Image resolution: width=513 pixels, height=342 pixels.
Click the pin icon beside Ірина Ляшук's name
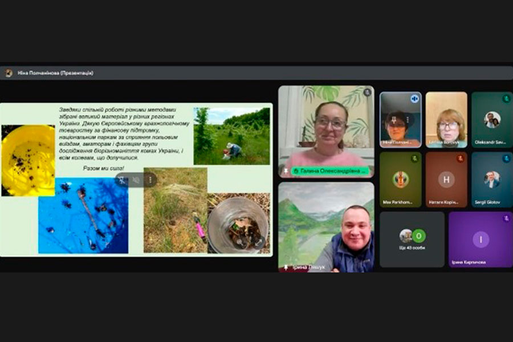tap(286, 267)
